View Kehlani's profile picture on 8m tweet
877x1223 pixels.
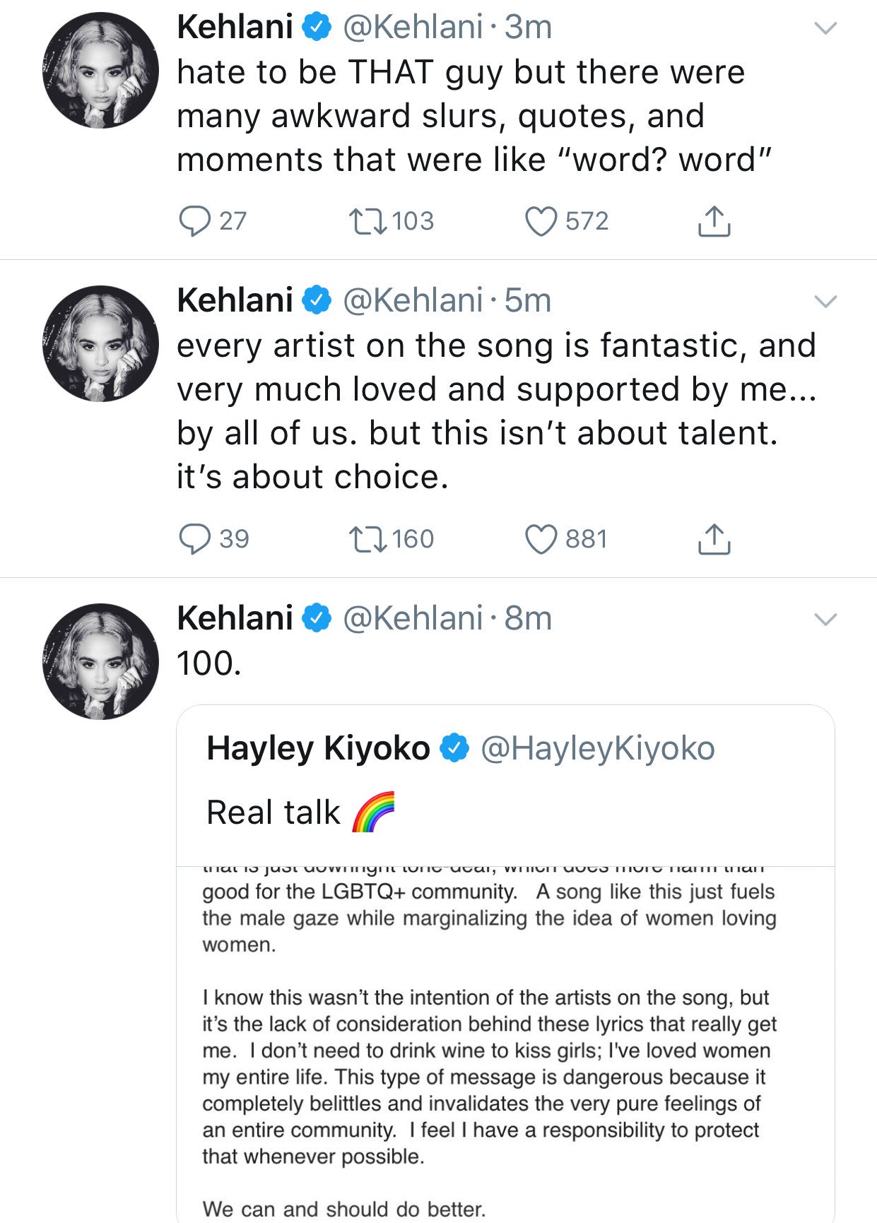pos(100,662)
